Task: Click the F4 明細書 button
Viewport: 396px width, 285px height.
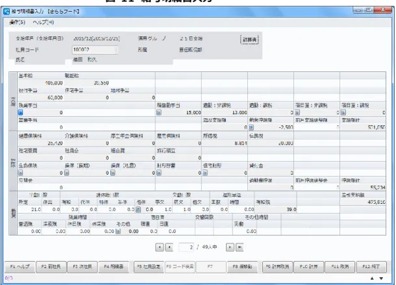Action: click(x=114, y=267)
